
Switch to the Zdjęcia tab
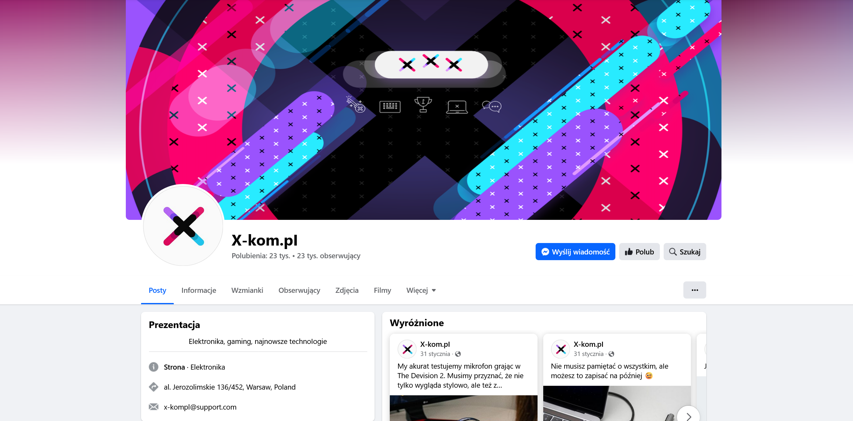tap(347, 290)
